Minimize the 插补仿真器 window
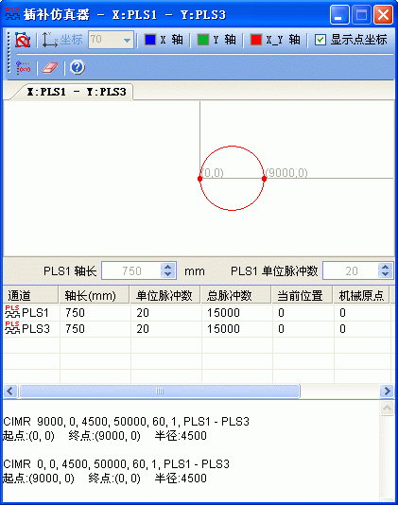 pos(339,15)
